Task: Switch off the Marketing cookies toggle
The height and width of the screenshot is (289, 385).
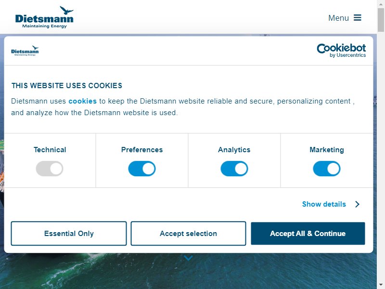Action: coord(327,169)
